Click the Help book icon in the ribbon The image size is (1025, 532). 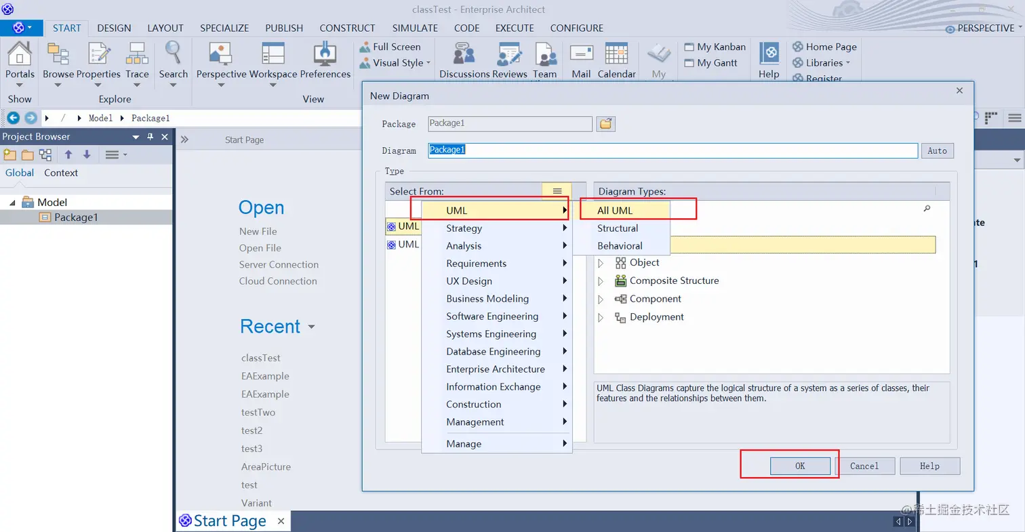pos(769,53)
